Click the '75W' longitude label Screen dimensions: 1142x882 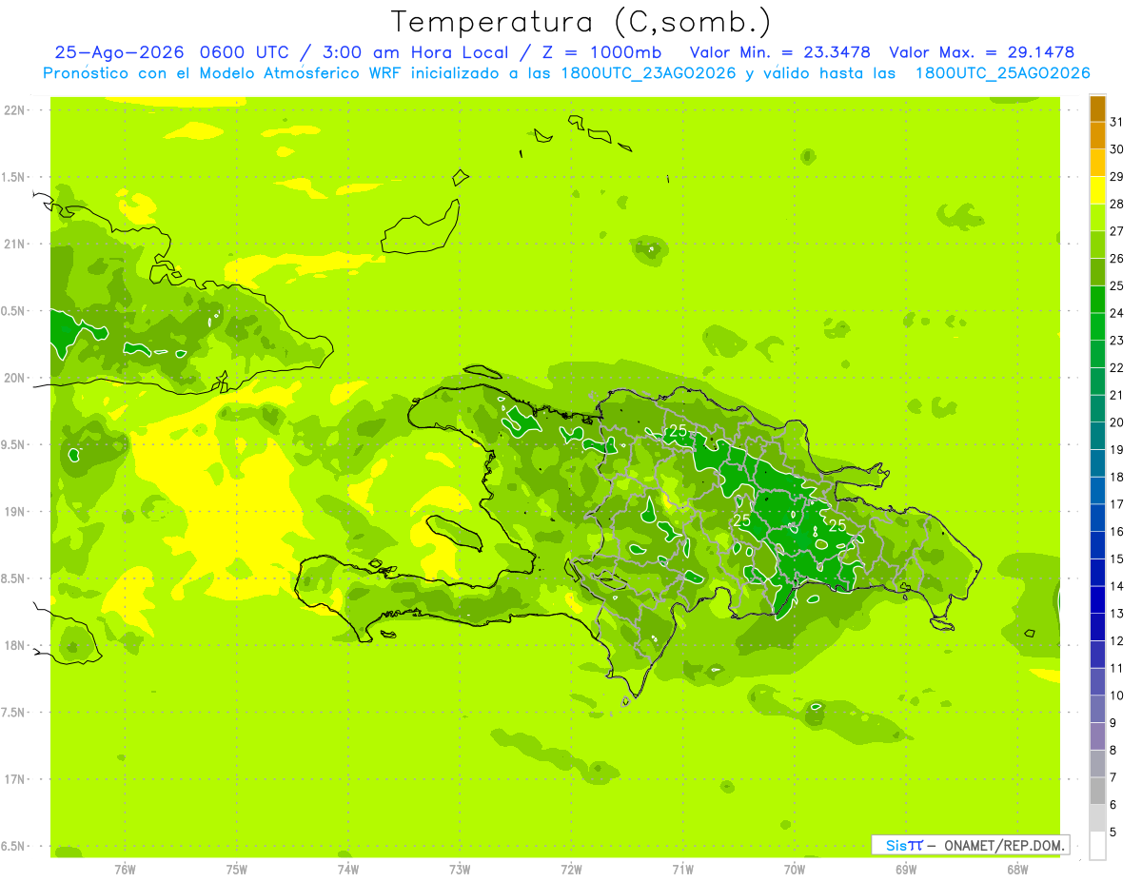237,870
